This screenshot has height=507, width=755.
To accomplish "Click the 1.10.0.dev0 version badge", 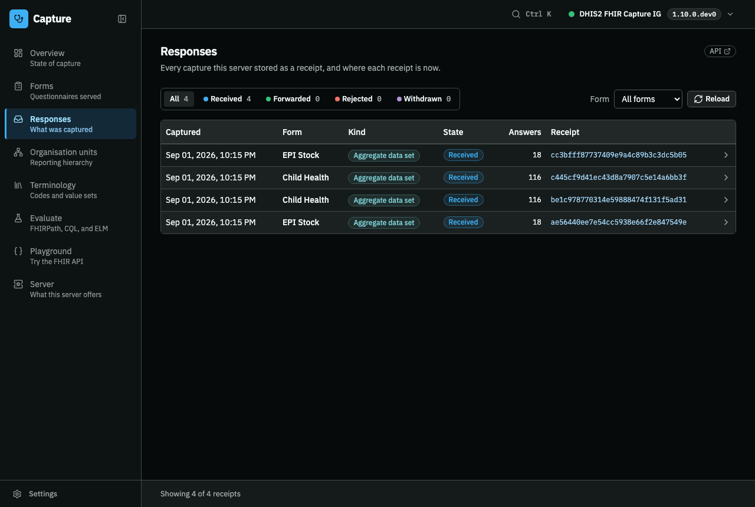I will [694, 14].
